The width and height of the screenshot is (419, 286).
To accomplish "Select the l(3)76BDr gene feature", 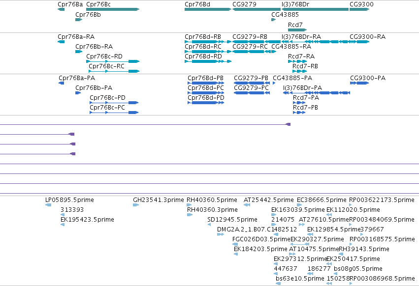I will click(315, 9).
